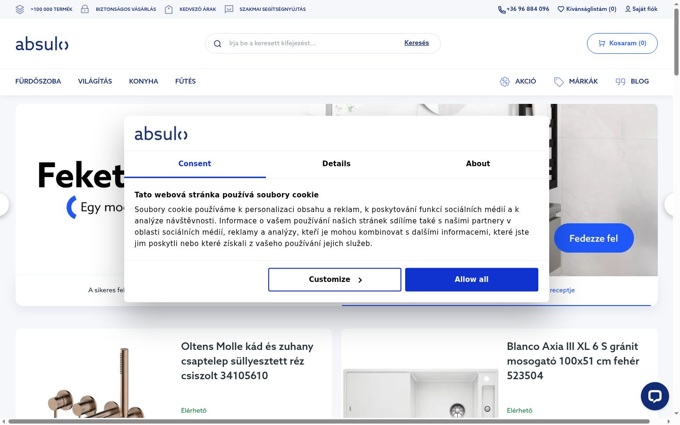680x425 pixels.
Task: Open the VILÁGÍTÁS menu
Action: tap(95, 81)
